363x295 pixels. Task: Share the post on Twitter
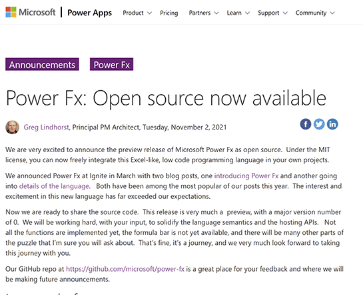tap(319, 124)
